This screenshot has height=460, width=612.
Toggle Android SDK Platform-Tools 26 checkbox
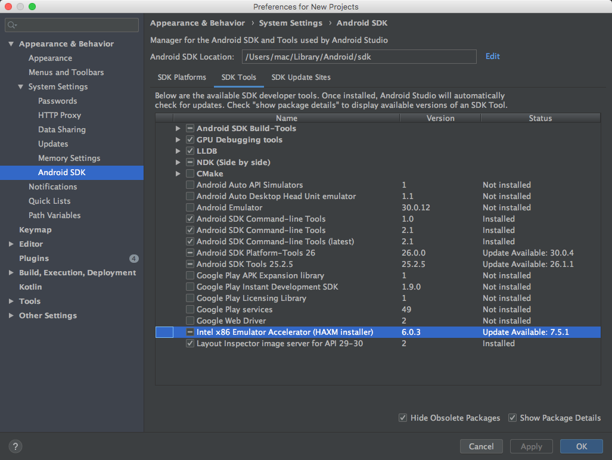coord(190,253)
